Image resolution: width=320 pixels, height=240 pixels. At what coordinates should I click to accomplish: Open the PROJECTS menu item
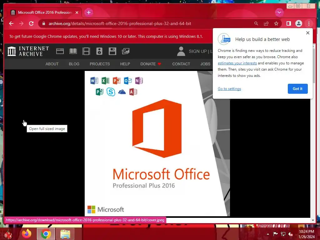pos(100,64)
